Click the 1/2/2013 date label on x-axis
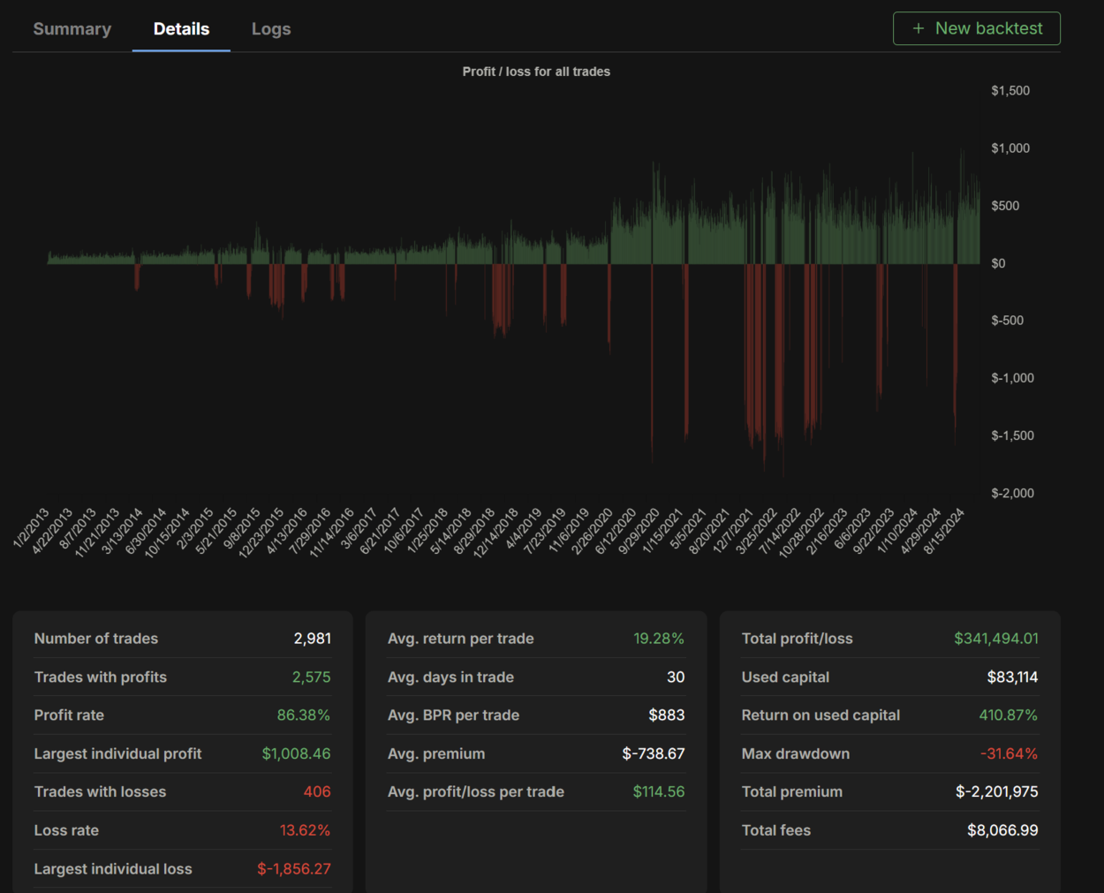This screenshot has height=893, width=1104. click(33, 528)
